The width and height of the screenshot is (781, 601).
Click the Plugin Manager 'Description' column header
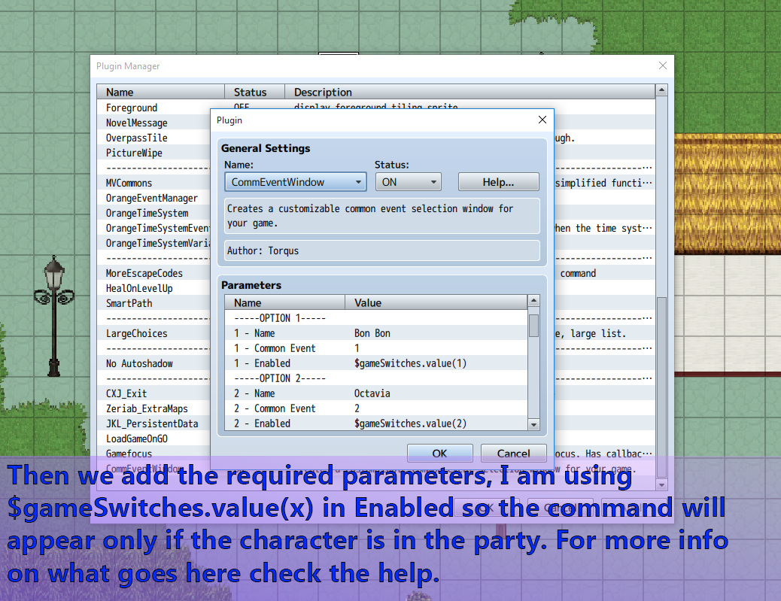click(x=470, y=92)
